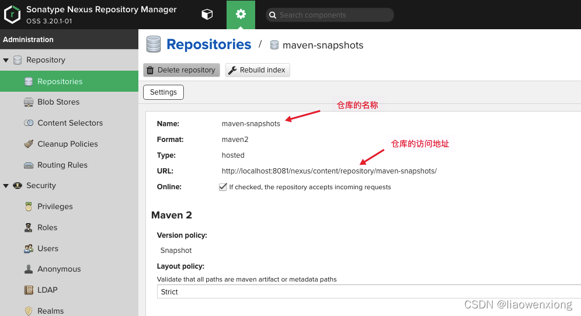Select the Administration gear icon
This screenshot has width=581, height=316.
(241, 15)
